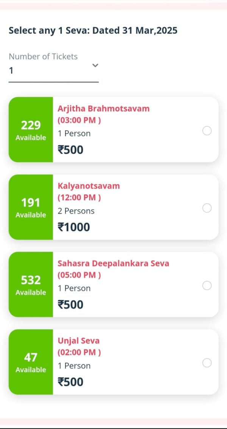
Task: Click the Number of Tickets label
Action: (x=43, y=57)
